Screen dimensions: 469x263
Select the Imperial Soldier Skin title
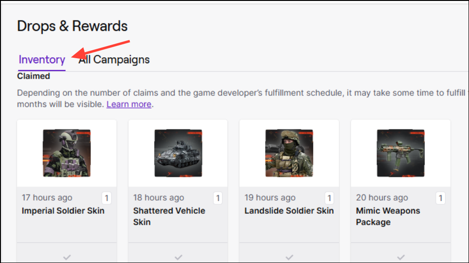(x=63, y=211)
